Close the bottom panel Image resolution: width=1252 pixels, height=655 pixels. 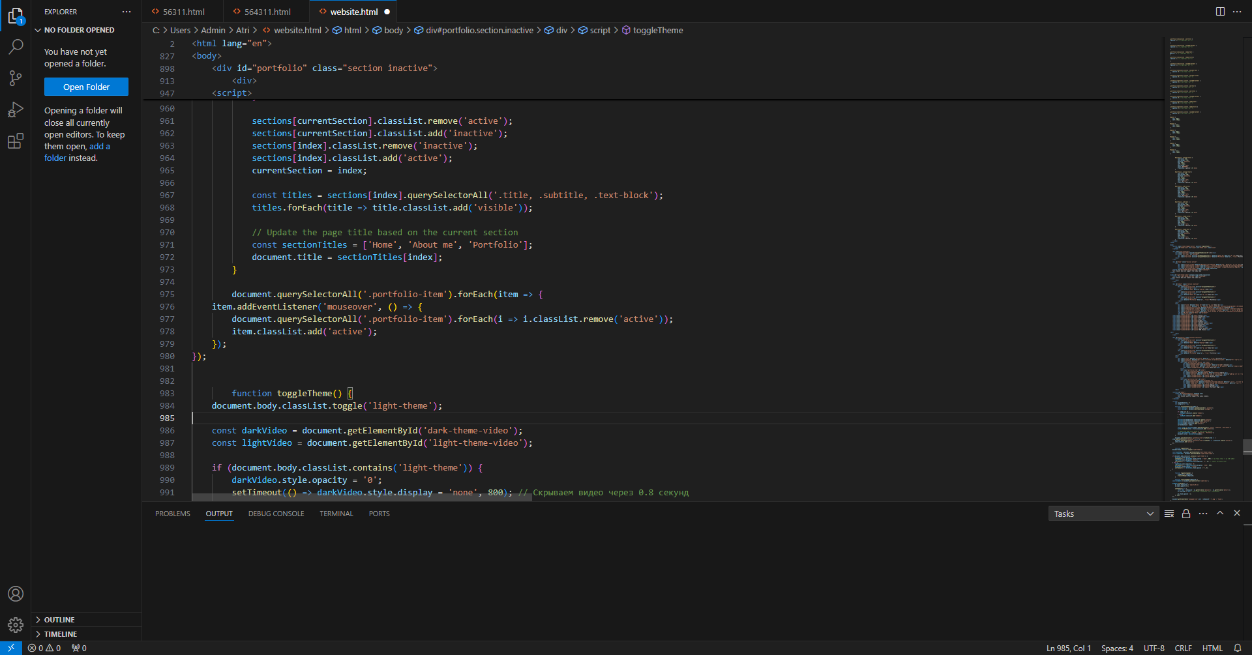[1237, 514]
